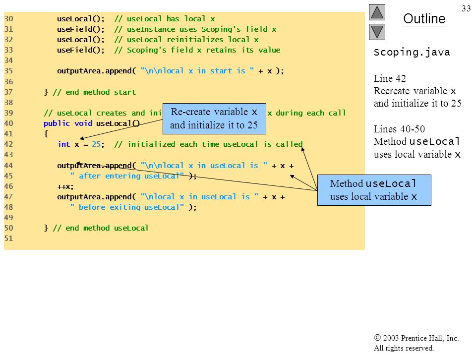
Task: Click '// useLocal reinitializes local x' comment
Action: pos(186,40)
